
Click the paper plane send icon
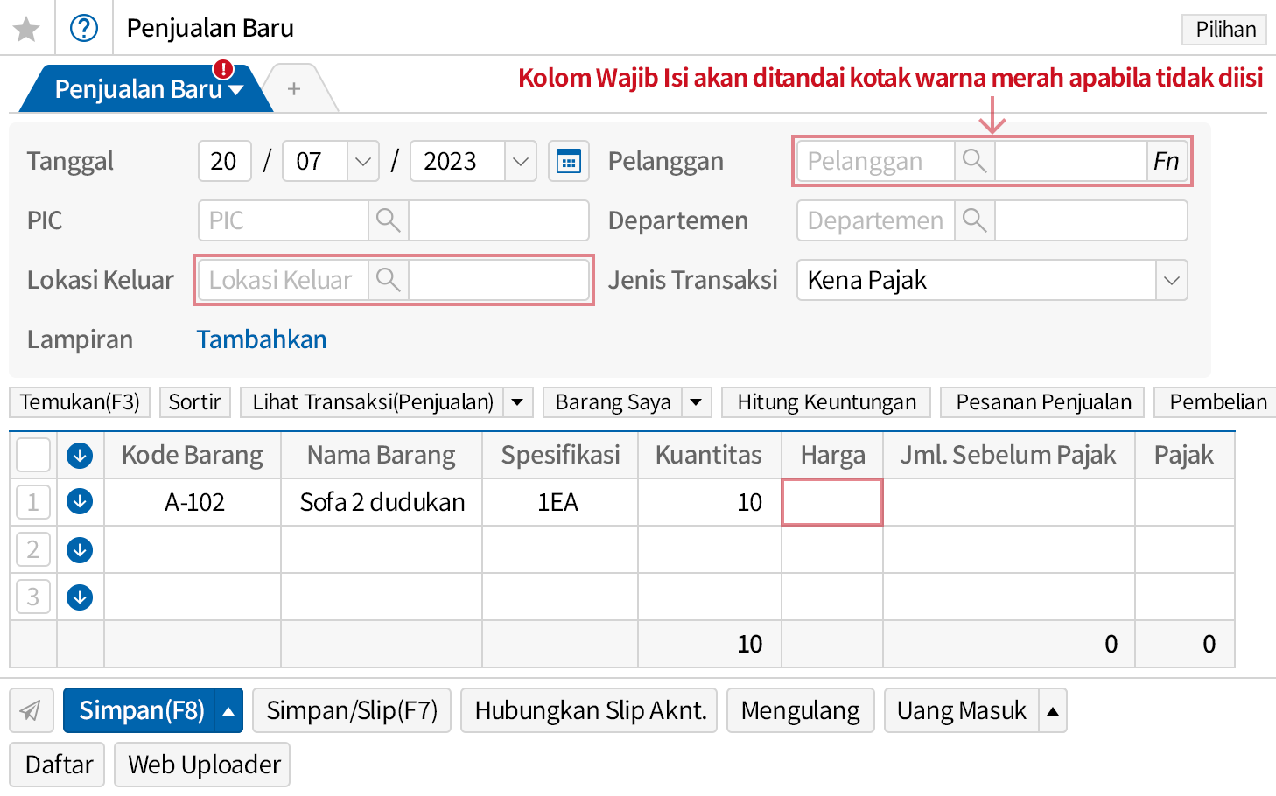tap(31, 710)
